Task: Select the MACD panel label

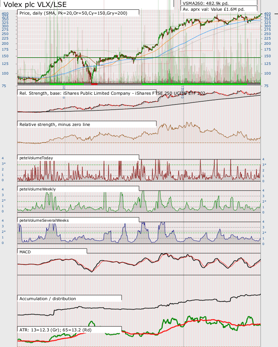Action: pyautogui.click(x=52, y=252)
